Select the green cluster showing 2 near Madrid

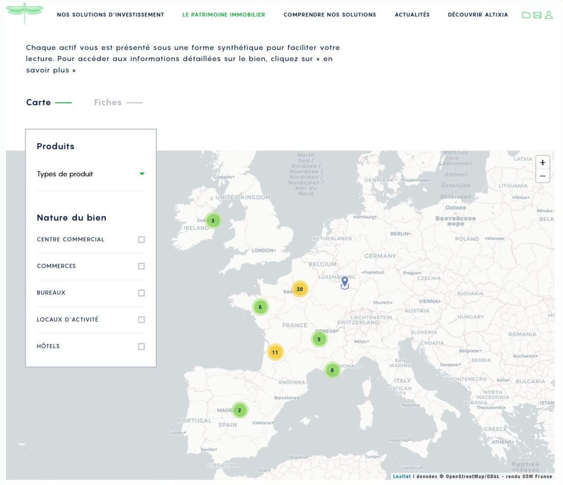[239, 409]
